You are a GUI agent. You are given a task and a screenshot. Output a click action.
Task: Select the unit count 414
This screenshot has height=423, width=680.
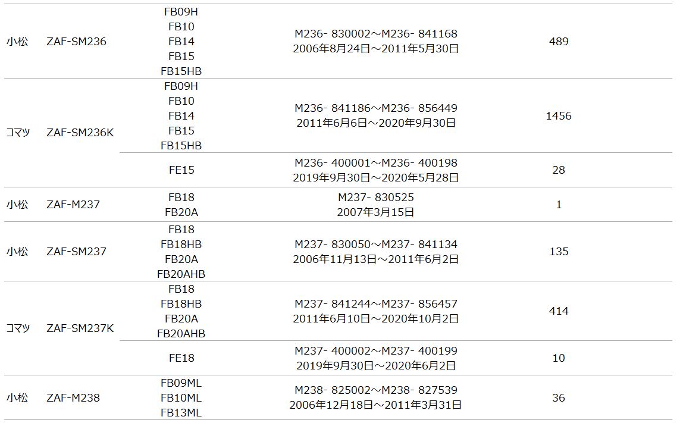pyautogui.click(x=559, y=311)
